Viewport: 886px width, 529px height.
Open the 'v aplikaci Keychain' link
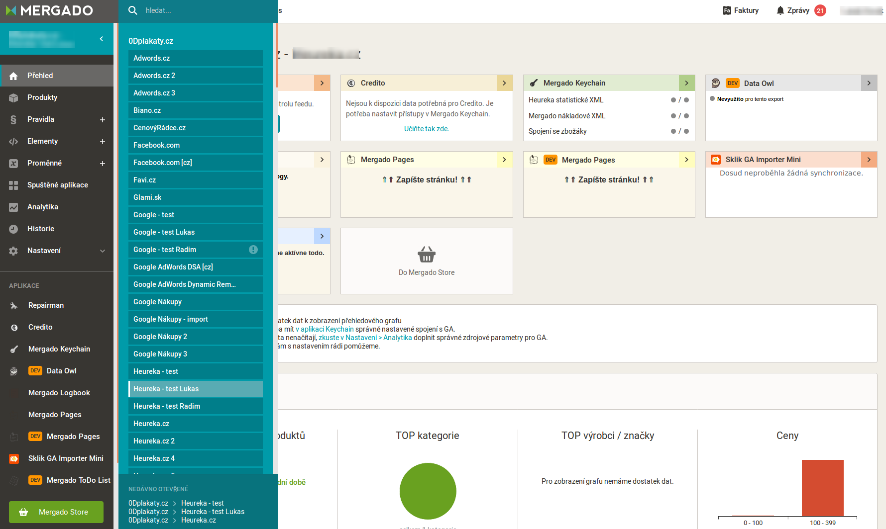[325, 329]
